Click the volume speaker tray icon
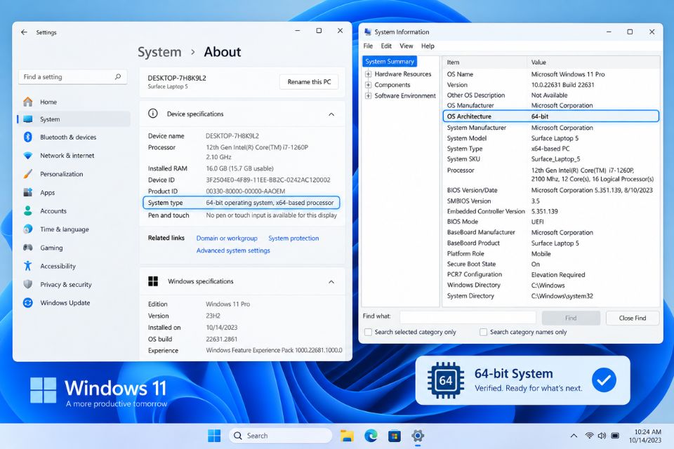This screenshot has height=449, width=674. tap(602, 436)
